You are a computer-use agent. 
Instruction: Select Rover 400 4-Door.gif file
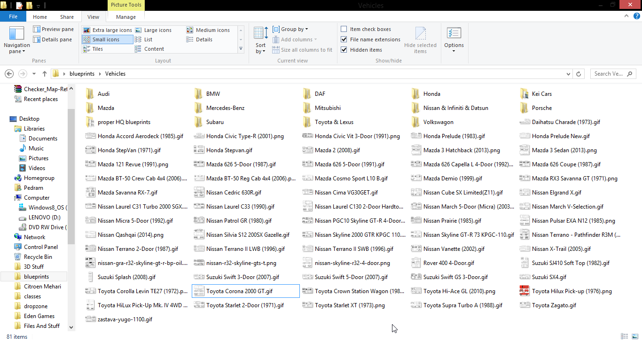click(443, 263)
